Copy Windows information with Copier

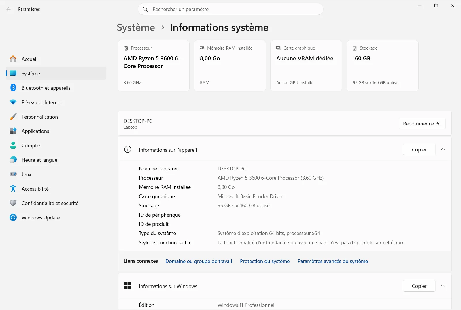pyautogui.click(x=419, y=286)
